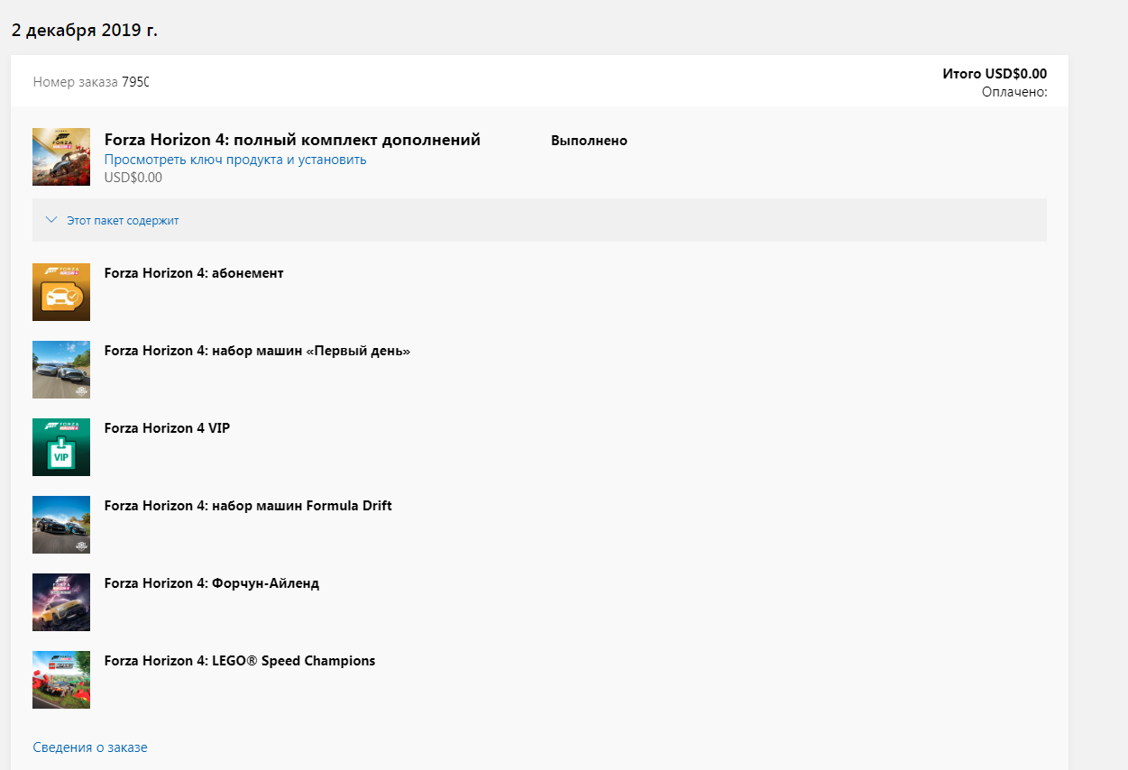
Task: Click the Форчун-Айленд expansion thumbnail
Action: [x=61, y=602]
